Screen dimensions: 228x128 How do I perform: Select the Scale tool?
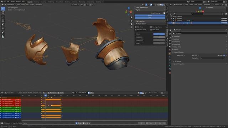pos(3,25)
